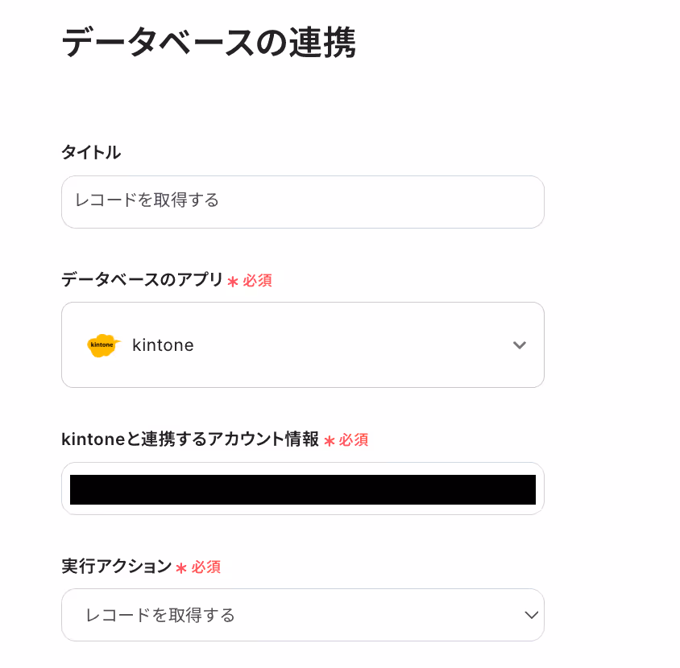Click the タイトル text input field
This screenshot has height=668, width=680.
coord(303,202)
